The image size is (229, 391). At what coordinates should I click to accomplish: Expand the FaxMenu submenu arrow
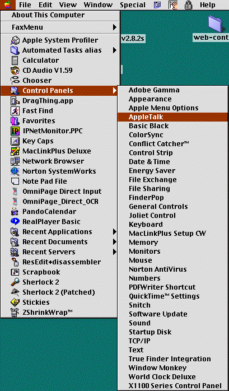coord(115,27)
